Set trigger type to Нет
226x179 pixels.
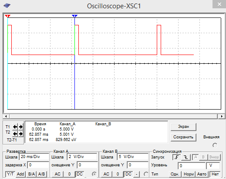(215, 174)
